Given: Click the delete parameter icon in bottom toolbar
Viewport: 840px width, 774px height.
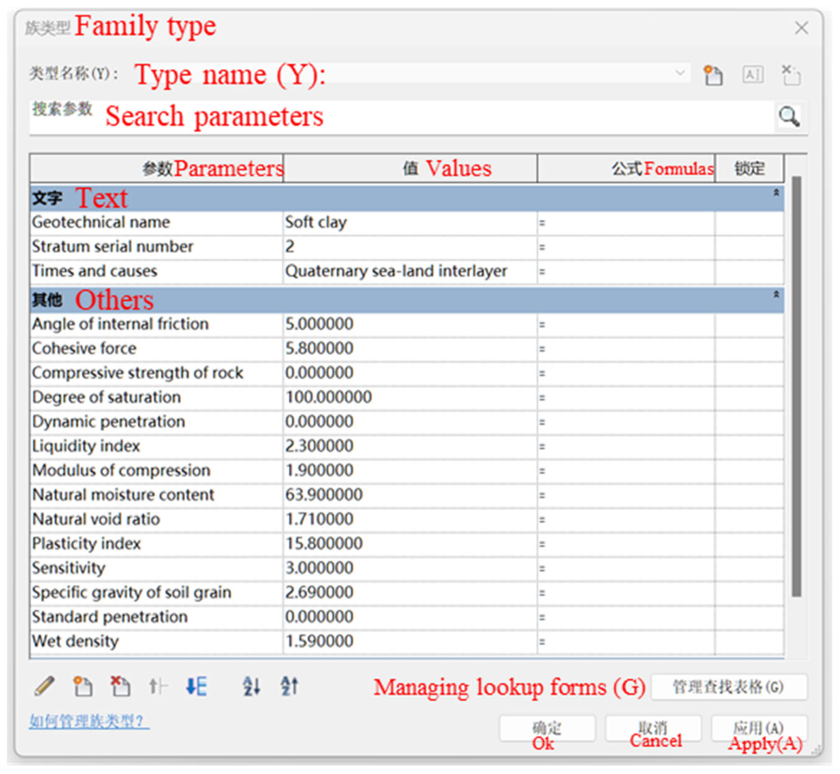Looking at the screenshot, I should pyautogui.click(x=120, y=686).
